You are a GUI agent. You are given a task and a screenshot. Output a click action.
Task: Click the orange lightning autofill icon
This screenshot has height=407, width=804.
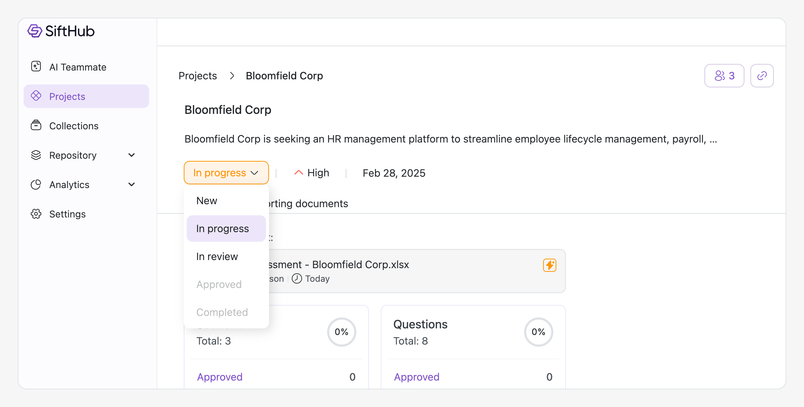point(549,265)
